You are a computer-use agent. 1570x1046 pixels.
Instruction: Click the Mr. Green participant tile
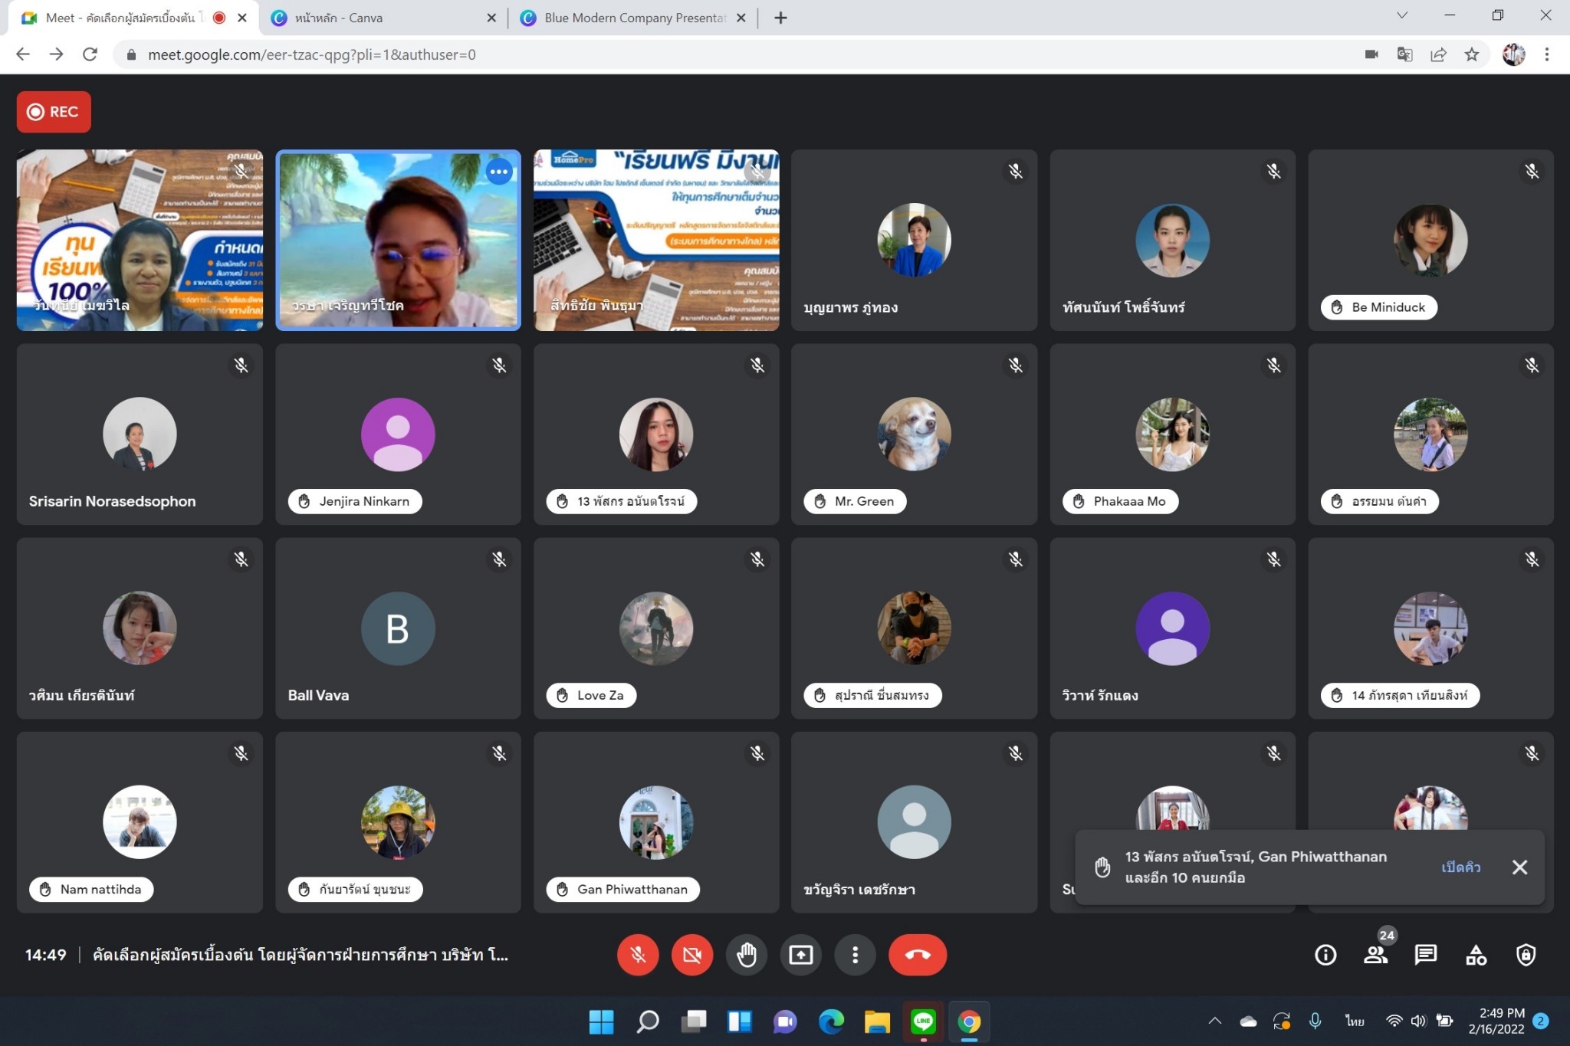(x=913, y=434)
